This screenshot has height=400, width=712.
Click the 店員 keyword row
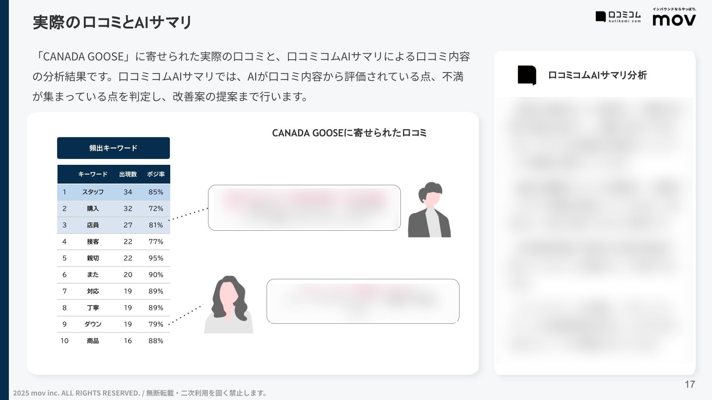point(93,225)
